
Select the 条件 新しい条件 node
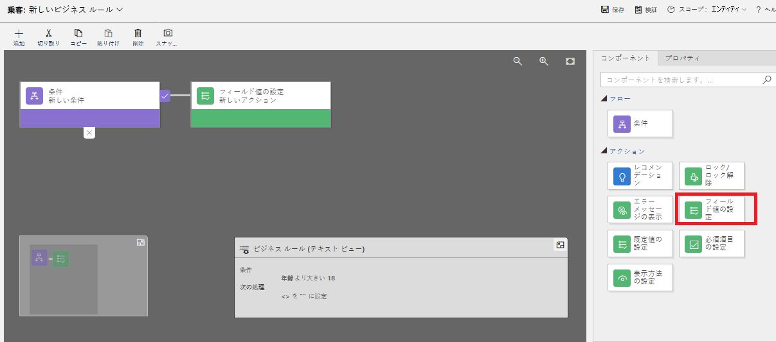coord(89,104)
